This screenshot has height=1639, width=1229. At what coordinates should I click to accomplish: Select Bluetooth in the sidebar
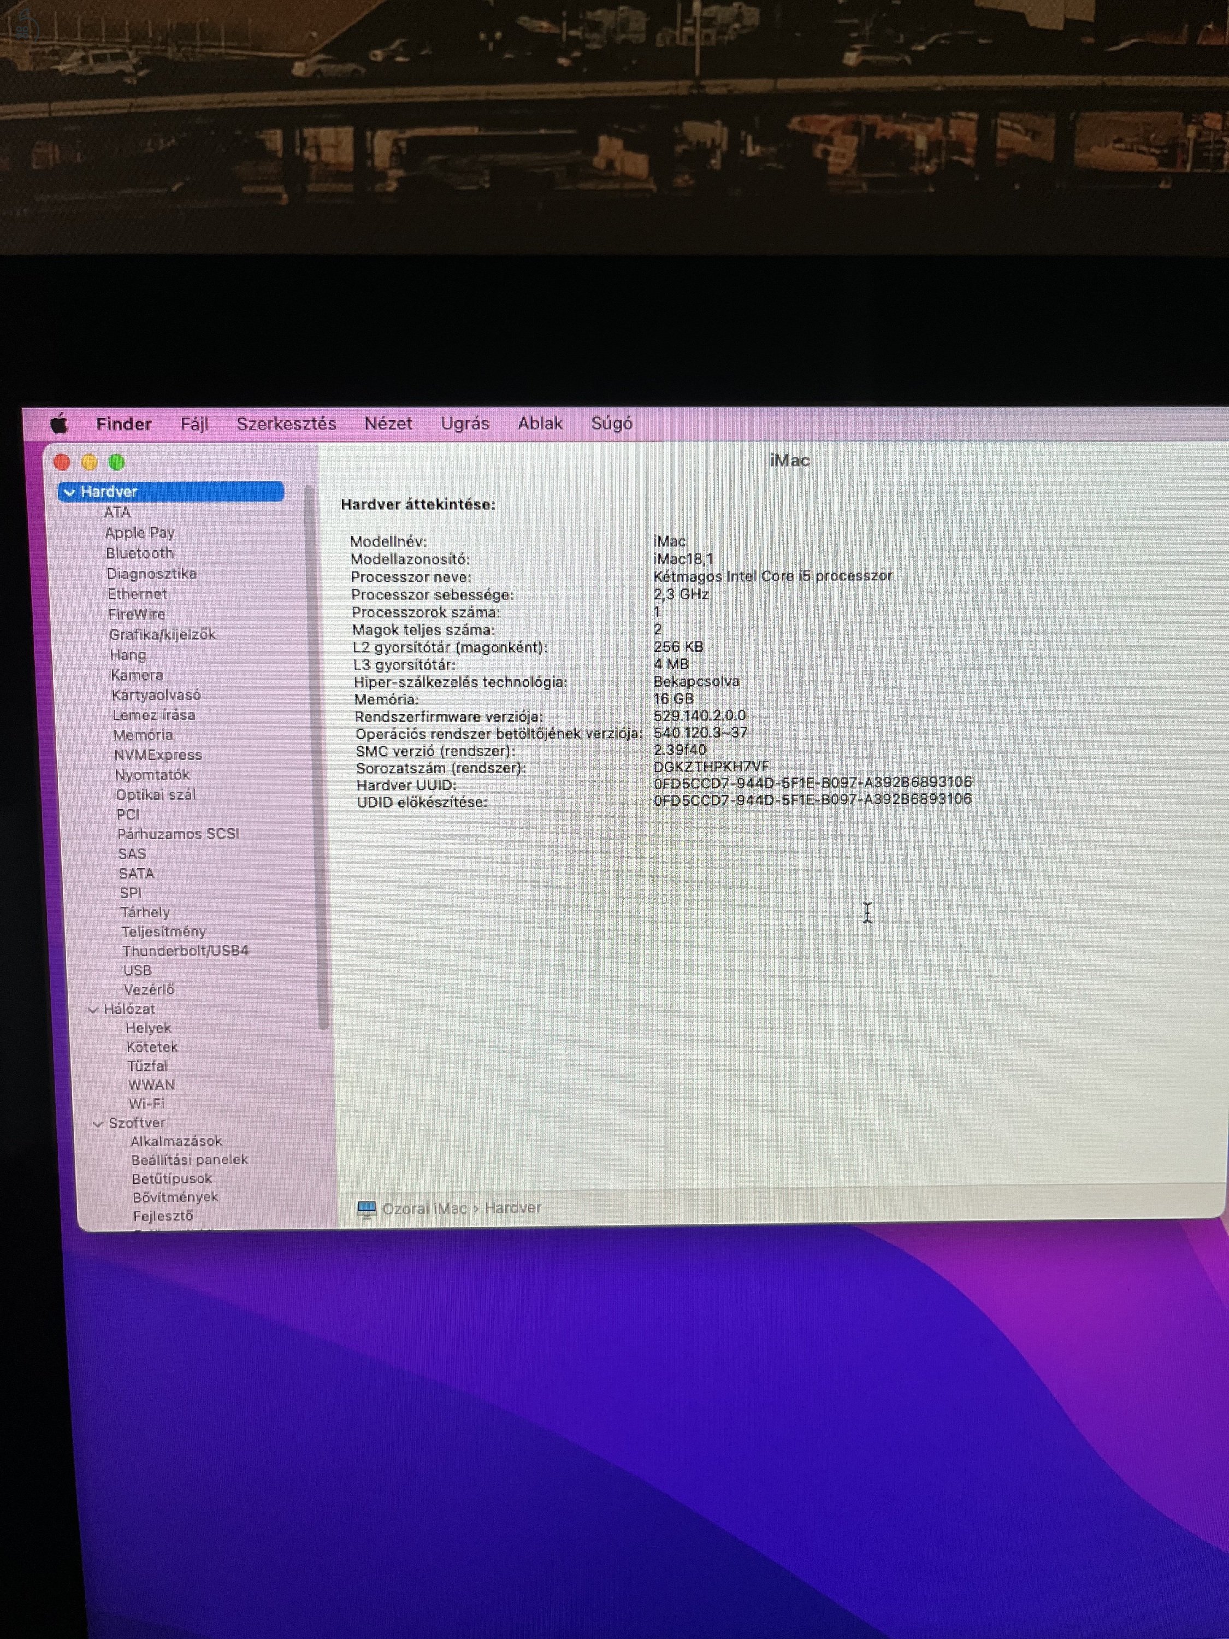[139, 553]
